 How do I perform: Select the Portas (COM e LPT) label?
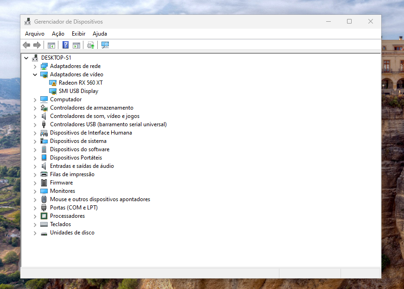tap(74, 208)
